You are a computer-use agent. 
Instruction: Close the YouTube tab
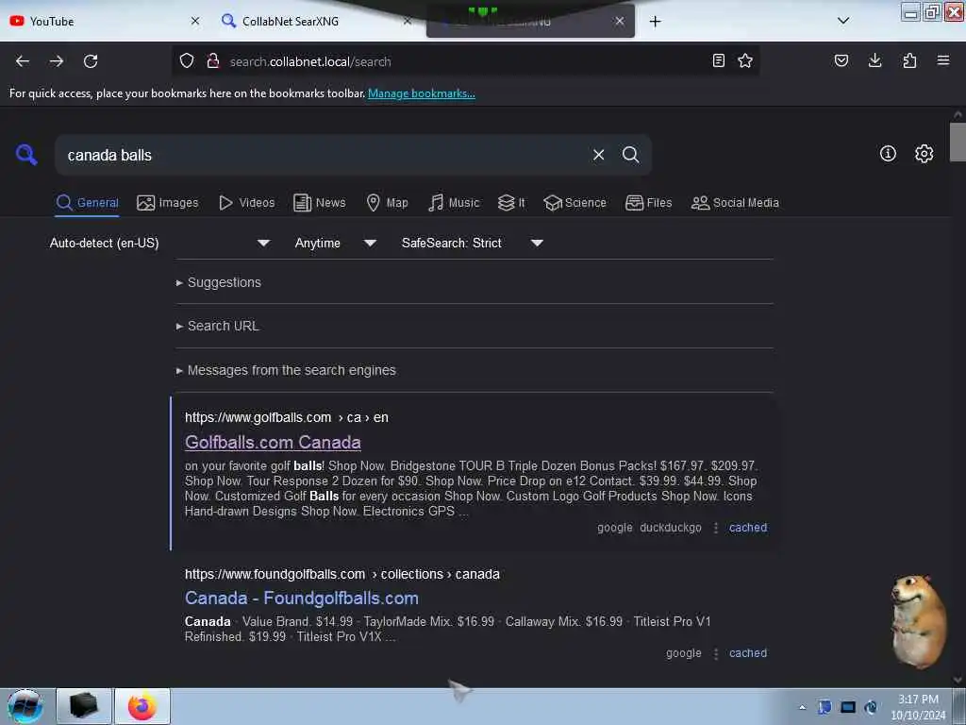[x=195, y=21]
